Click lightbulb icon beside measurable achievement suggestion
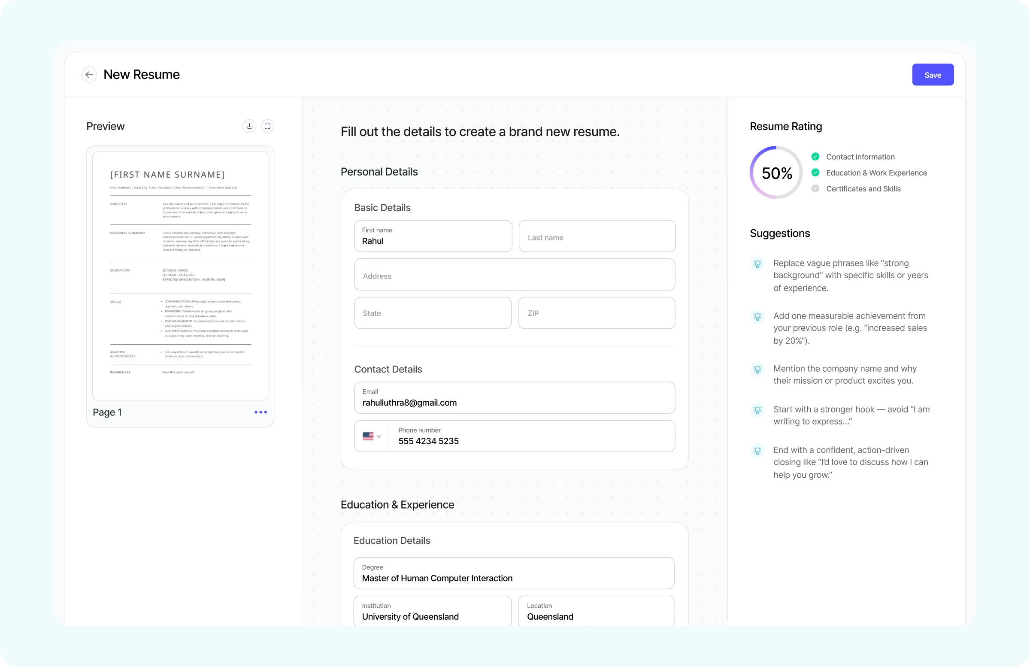Image resolution: width=1030 pixels, height=667 pixels. click(x=757, y=316)
